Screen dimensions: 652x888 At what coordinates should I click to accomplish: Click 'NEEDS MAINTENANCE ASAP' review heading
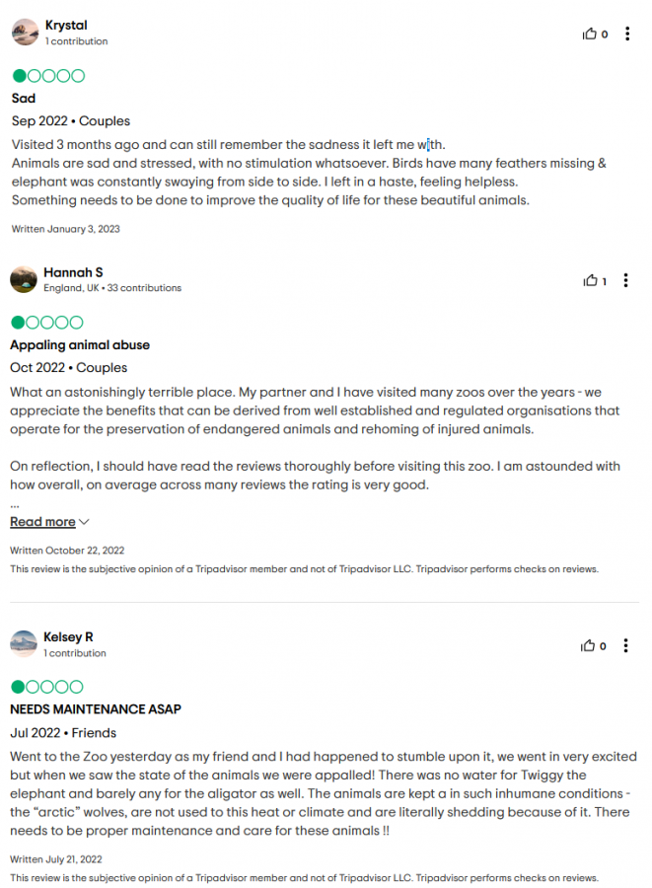[96, 709]
